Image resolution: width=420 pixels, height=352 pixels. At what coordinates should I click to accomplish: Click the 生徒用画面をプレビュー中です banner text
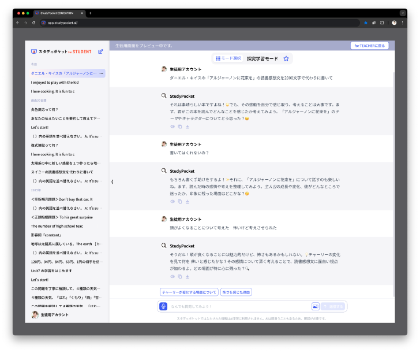(x=144, y=46)
